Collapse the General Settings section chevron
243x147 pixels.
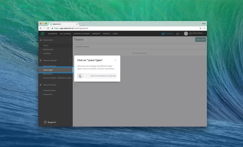(x=70, y=85)
